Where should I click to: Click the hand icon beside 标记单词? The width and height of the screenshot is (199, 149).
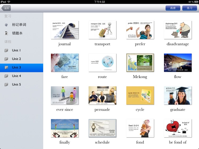(6, 25)
